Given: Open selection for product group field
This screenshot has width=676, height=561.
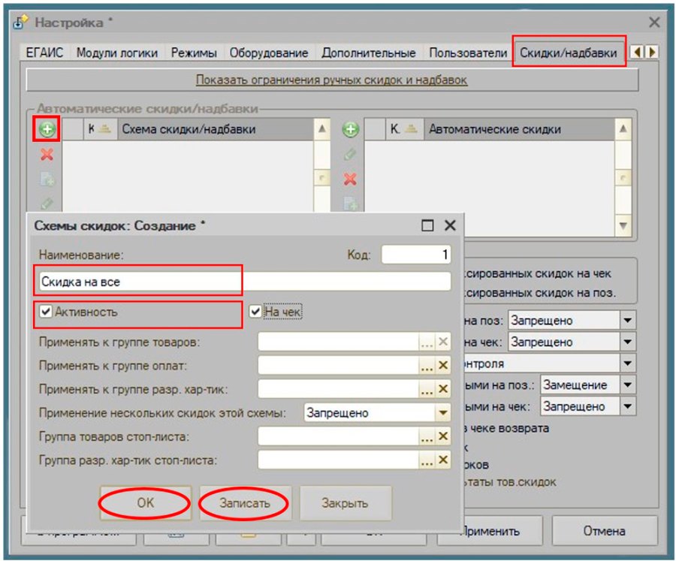Looking at the screenshot, I should [427, 342].
